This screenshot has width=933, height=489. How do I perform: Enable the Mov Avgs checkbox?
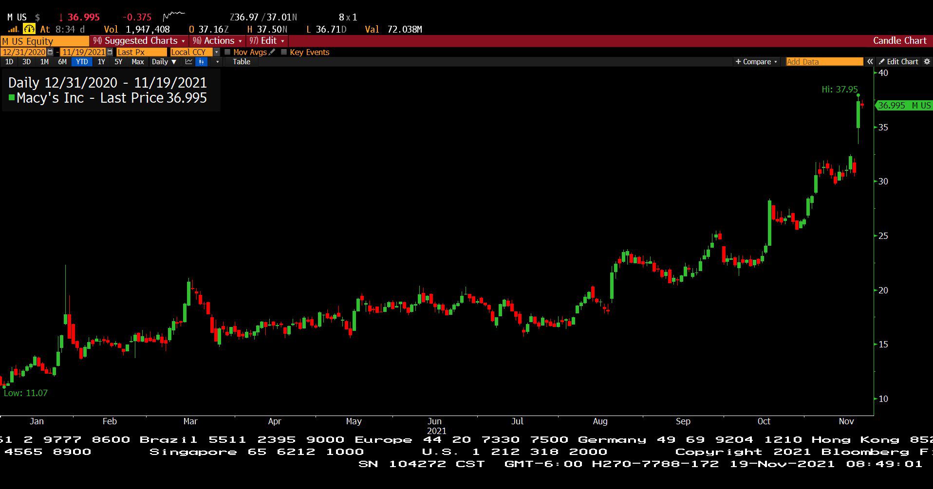pos(227,52)
